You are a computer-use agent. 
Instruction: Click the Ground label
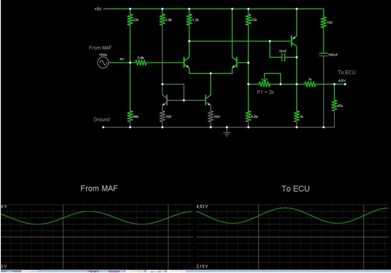pos(102,119)
